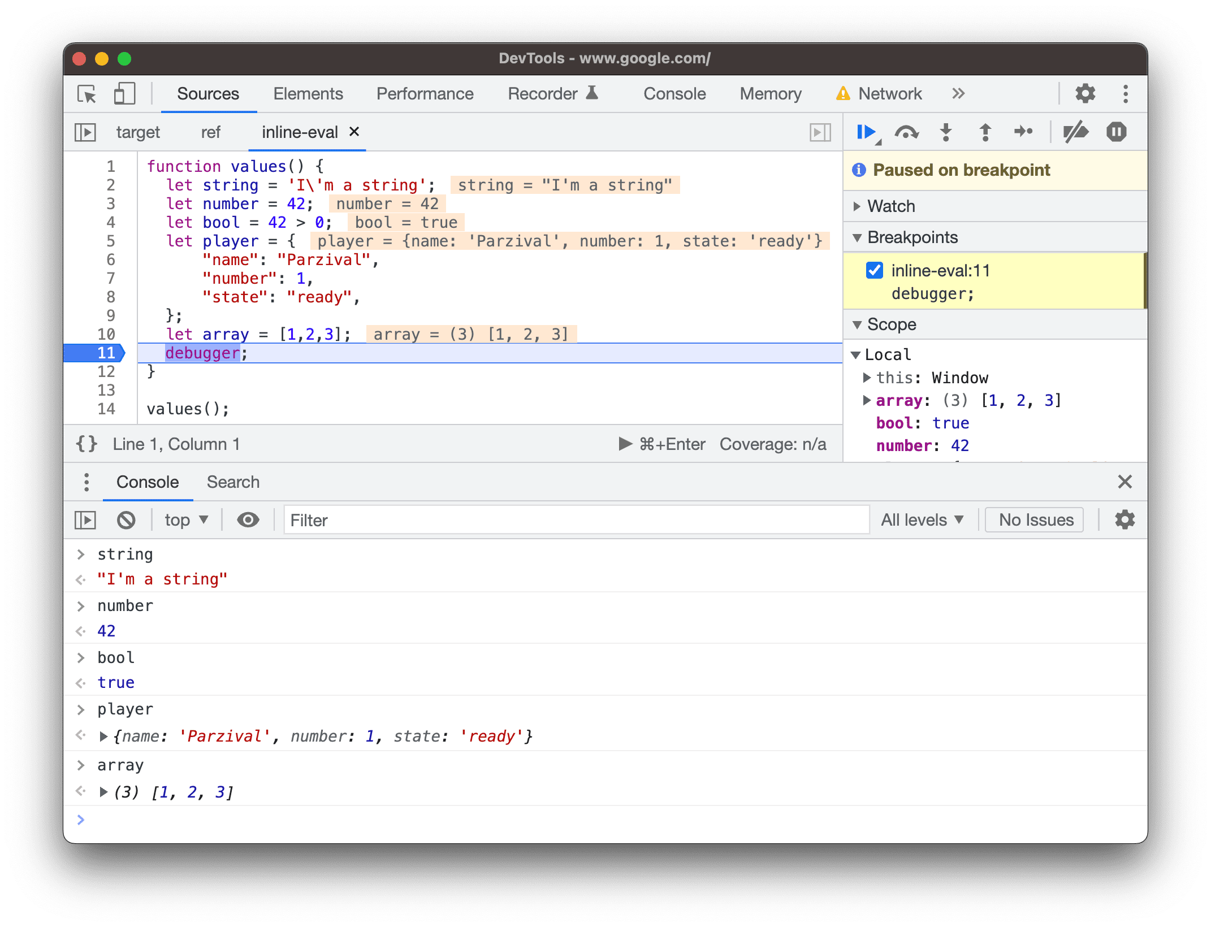Click the No Issues button
Screen dimensions: 1211x927
coord(1036,520)
